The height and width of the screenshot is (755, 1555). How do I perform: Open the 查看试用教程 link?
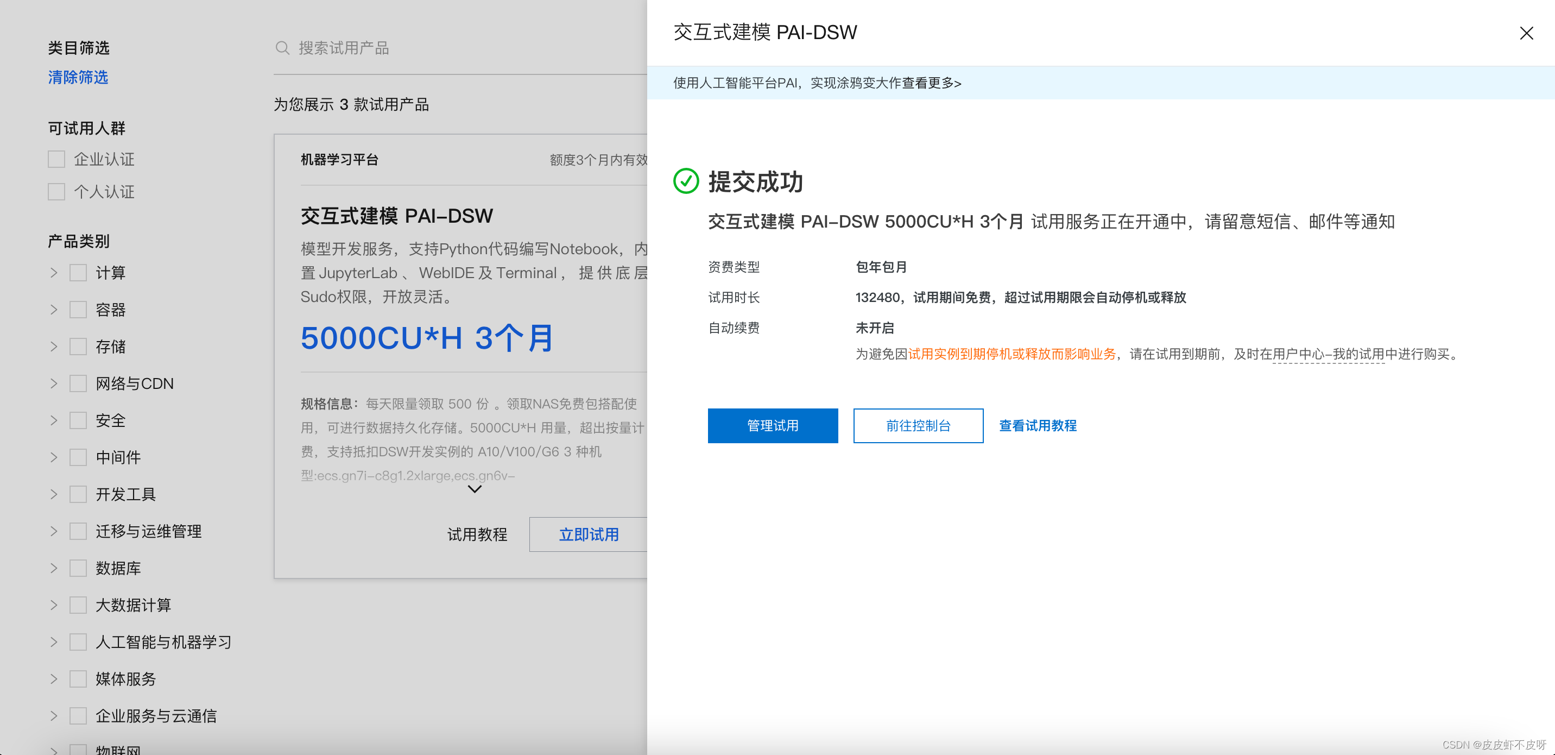click(1038, 426)
